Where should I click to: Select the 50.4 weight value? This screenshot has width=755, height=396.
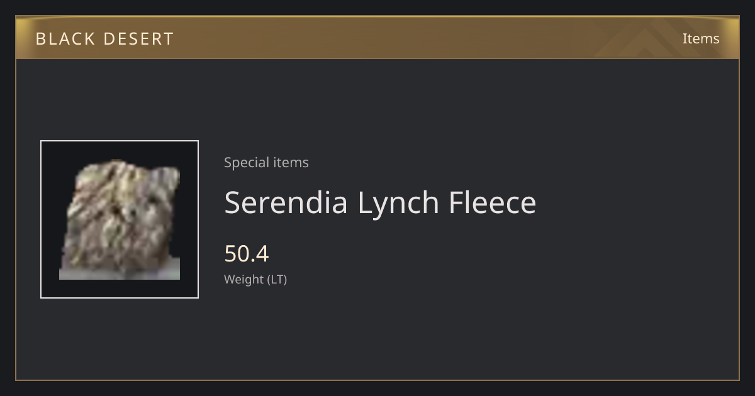[247, 254]
